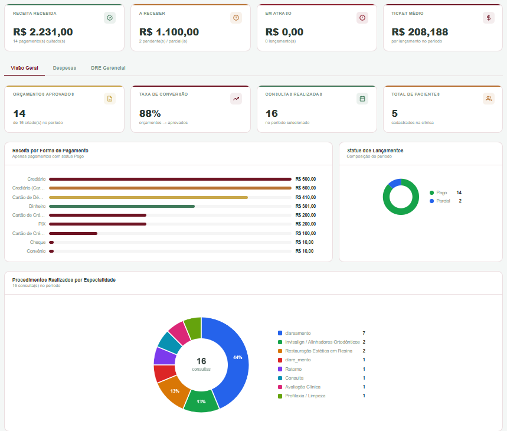
Task: Click the red clare_mento legend swatch
Action: click(x=280, y=360)
